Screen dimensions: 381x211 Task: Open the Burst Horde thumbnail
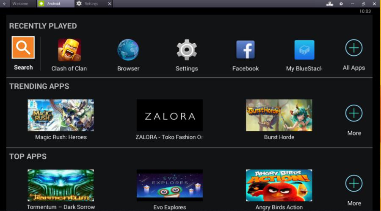(x=279, y=115)
